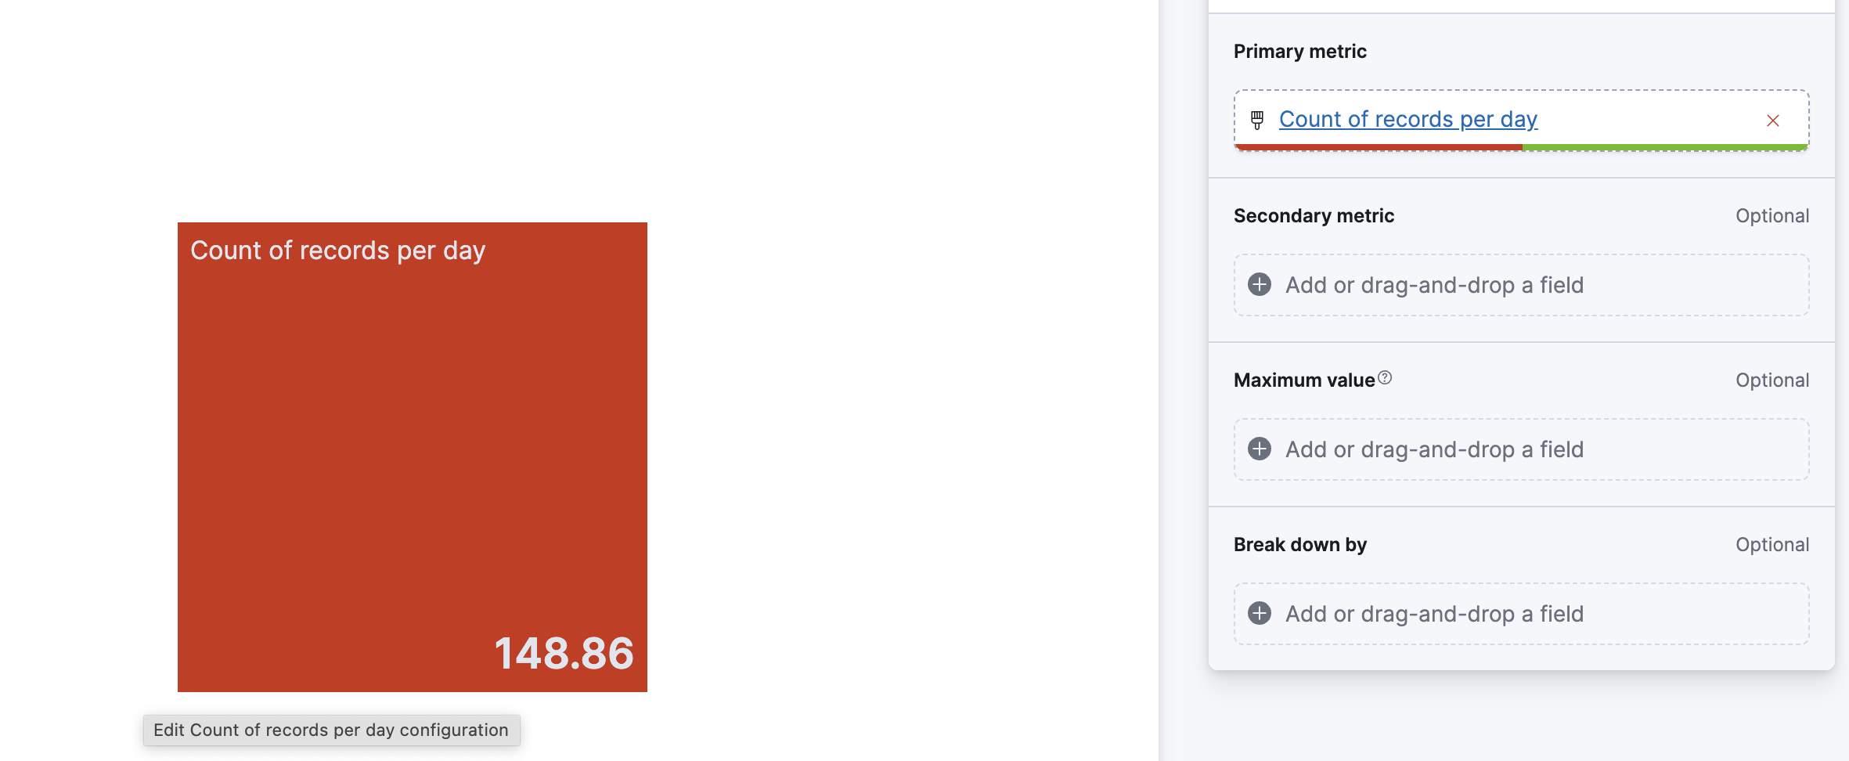The width and height of the screenshot is (1849, 761).
Task: Click Optional next to Secondary metric
Action: 1772,215
